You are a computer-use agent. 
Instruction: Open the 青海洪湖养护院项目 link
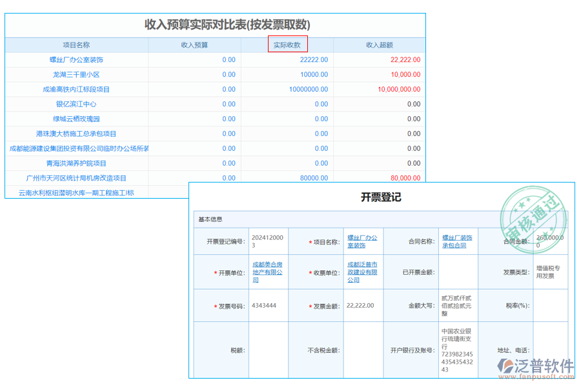pyautogui.click(x=76, y=163)
